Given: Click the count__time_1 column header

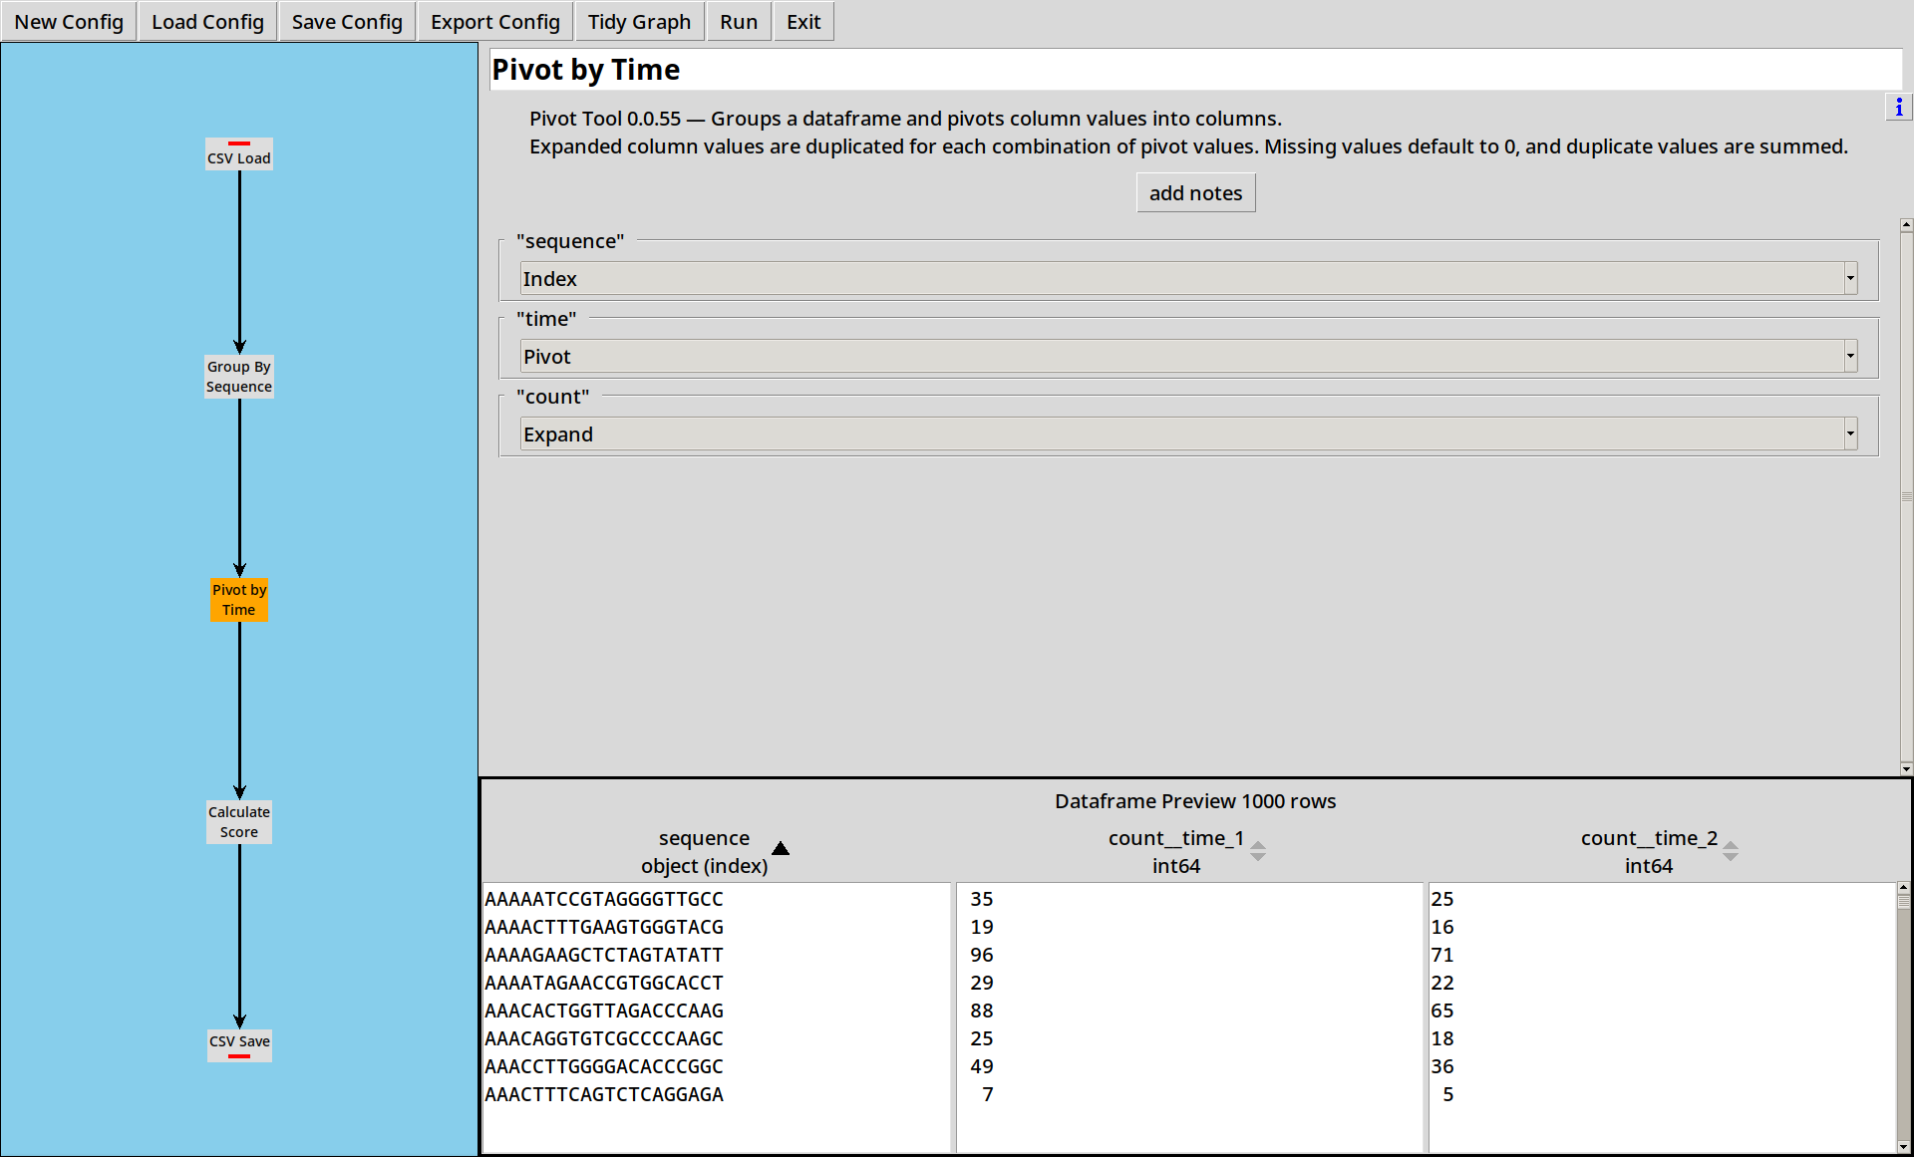Looking at the screenshot, I should (1176, 852).
